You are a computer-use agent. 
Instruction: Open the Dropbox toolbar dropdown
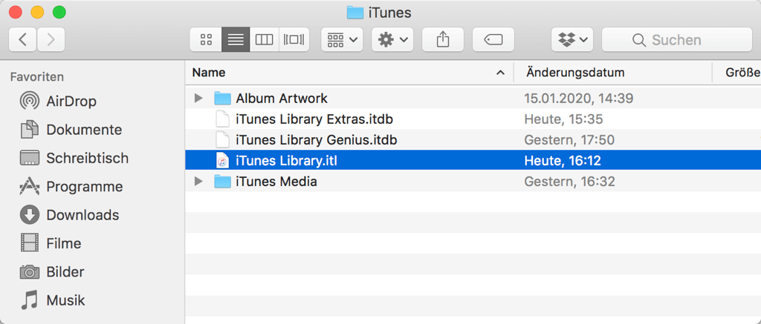(x=573, y=40)
